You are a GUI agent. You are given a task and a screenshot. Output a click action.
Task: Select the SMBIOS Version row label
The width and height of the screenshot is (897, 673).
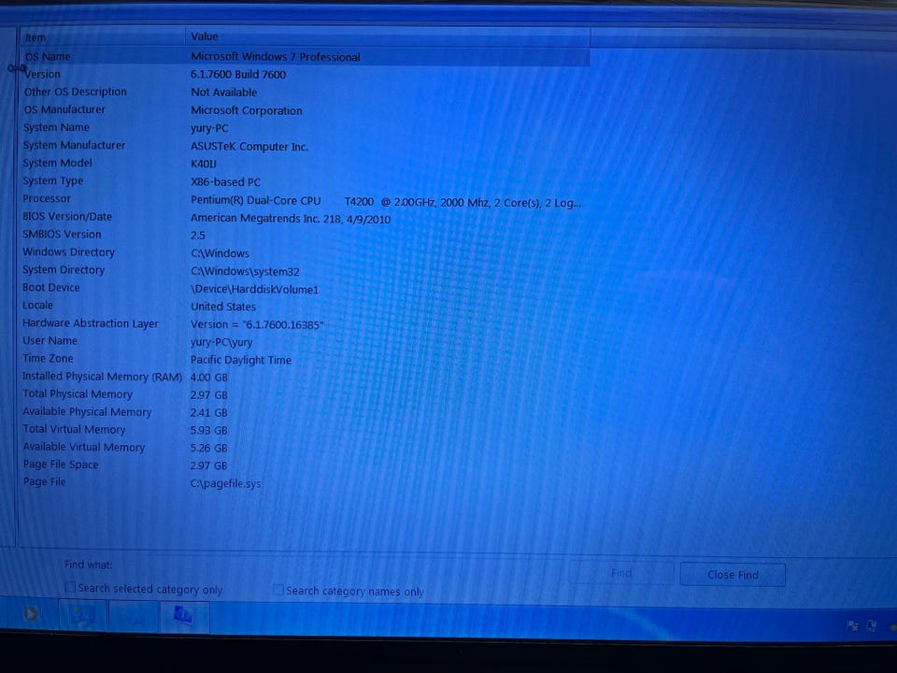click(62, 234)
